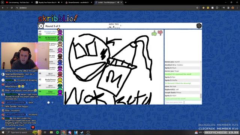Click your own purple avatar with crown
240x135 pixels.
point(60,32)
